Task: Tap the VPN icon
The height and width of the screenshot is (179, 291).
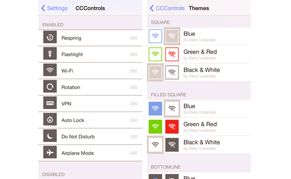Action: coord(50,103)
